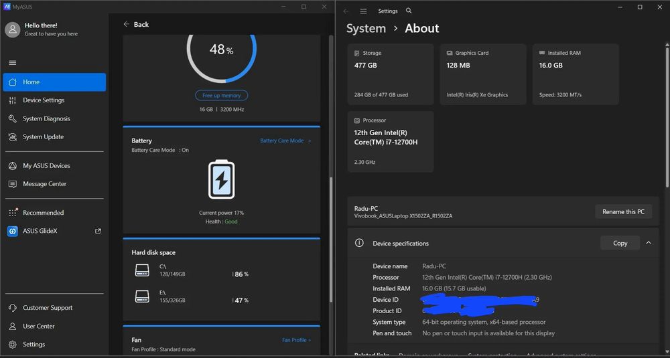670x358 pixels.
Task: Open Fan Profile link
Action: tap(297, 340)
